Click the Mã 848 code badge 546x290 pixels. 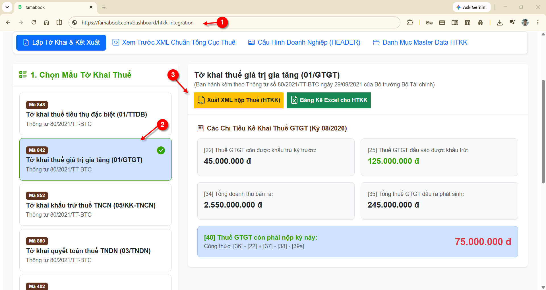pos(37,105)
